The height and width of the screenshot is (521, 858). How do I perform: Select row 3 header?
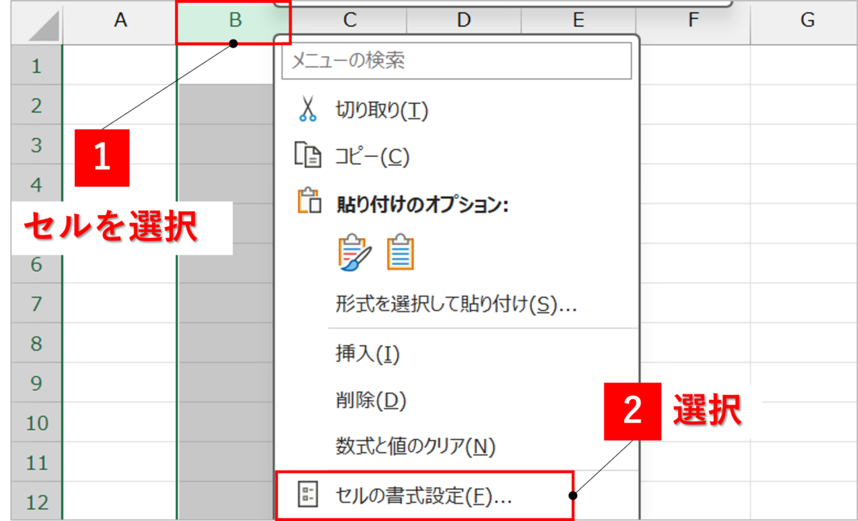[35, 145]
